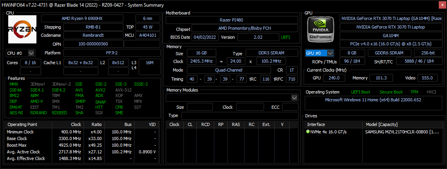The image size is (447, 169).
Task: Select the SAMSUNG MZVL21T0HCLR drive row
Action: point(373,132)
